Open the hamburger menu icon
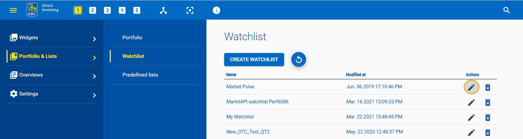523x139 pixels. (13, 10)
